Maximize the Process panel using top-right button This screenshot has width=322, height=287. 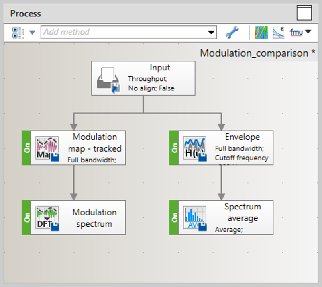[304, 13]
